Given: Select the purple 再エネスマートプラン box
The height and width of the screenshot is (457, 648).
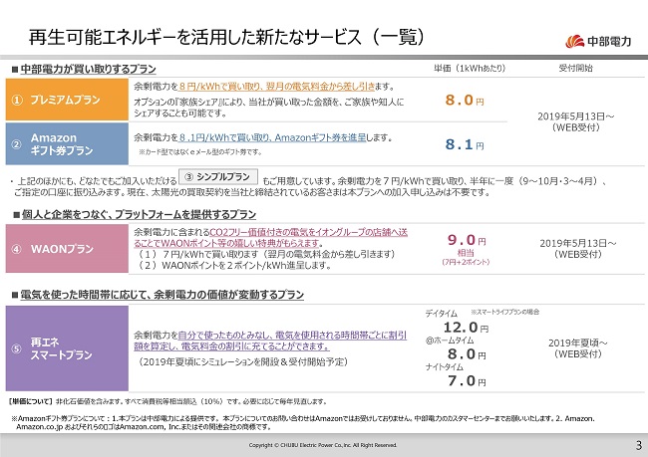Looking at the screenshot, I should tap(67, 348).
